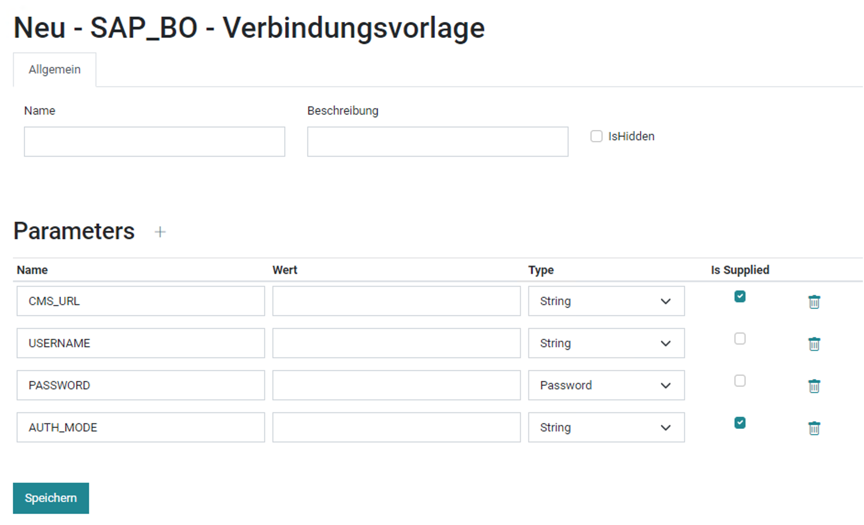Select the Allgemein tab
The image size is (864, 525).
55,70
